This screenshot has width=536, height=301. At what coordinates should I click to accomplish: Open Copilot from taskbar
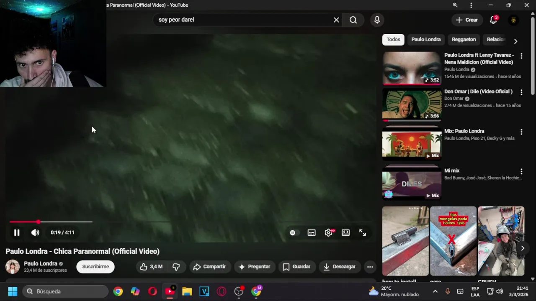tap(135, 291)
